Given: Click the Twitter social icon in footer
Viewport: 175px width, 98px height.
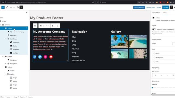Looking at the screenshot, I should coord(40,57).
